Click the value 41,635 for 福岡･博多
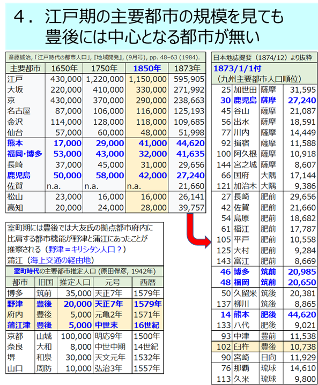 click(x=190, y=154)
